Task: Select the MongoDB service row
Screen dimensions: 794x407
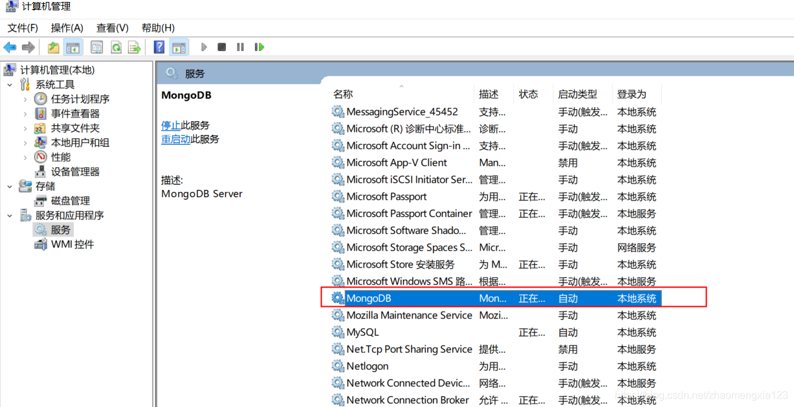Action: [x=496, y=298]
